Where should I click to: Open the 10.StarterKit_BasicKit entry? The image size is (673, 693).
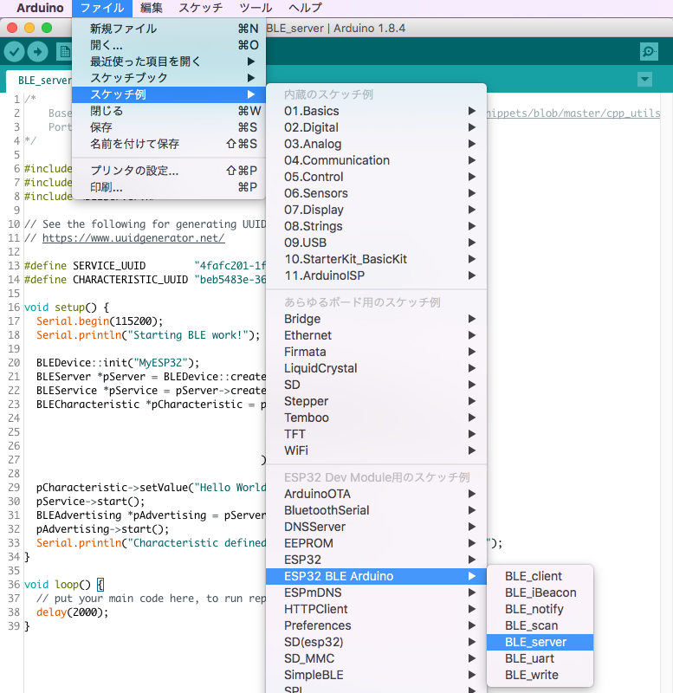tap(377, 259)
